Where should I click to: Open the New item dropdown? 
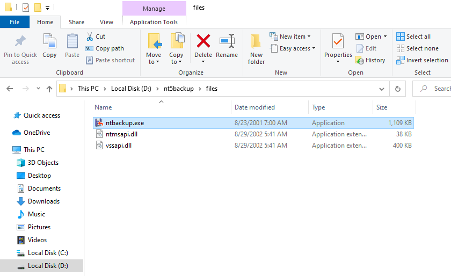click(290, 37)
